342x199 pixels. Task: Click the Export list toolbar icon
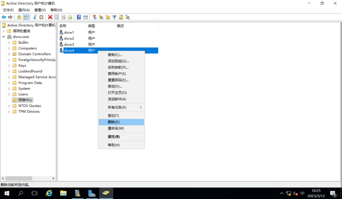pos(70,17)
